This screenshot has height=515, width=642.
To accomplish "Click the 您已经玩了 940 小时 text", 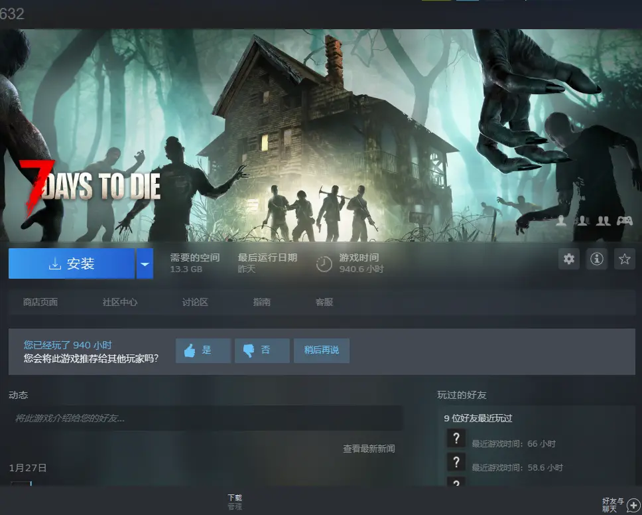I will [68, 345].
